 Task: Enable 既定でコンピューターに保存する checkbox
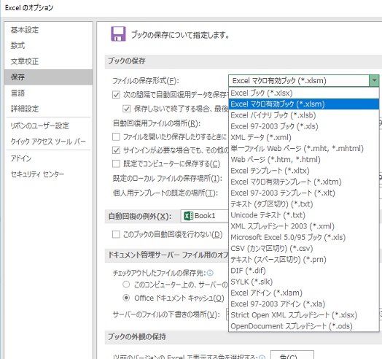[x=116, y=163]
